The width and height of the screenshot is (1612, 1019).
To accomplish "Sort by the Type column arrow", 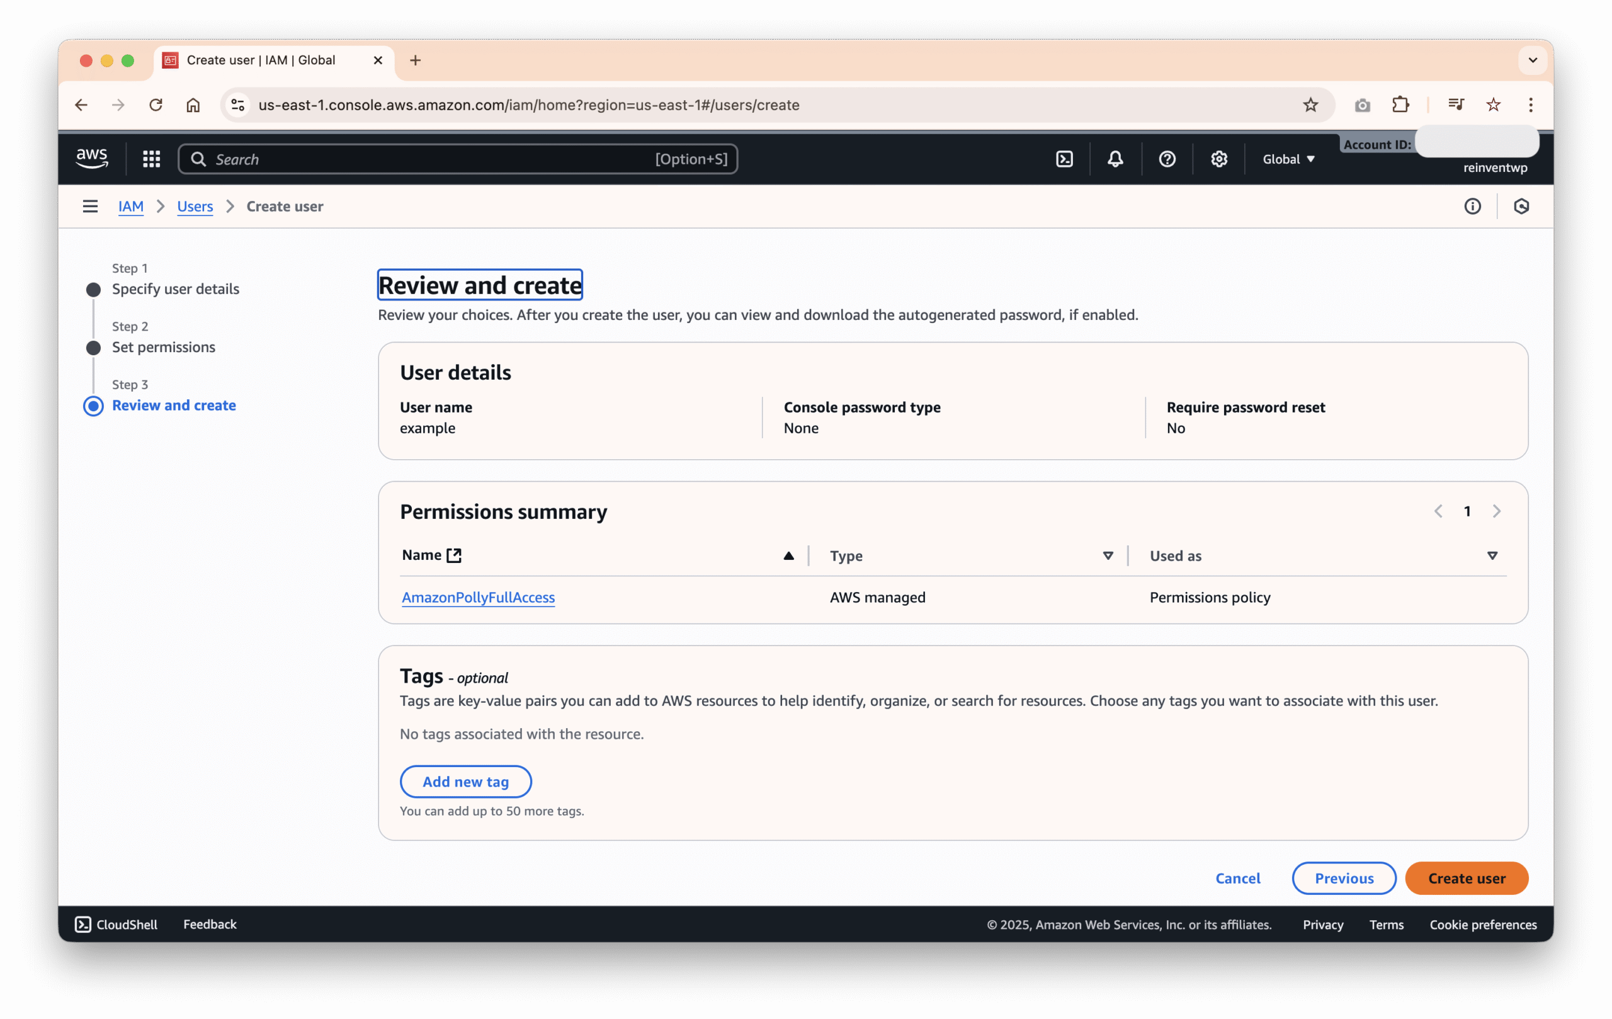I will (x=1108, y=555).
